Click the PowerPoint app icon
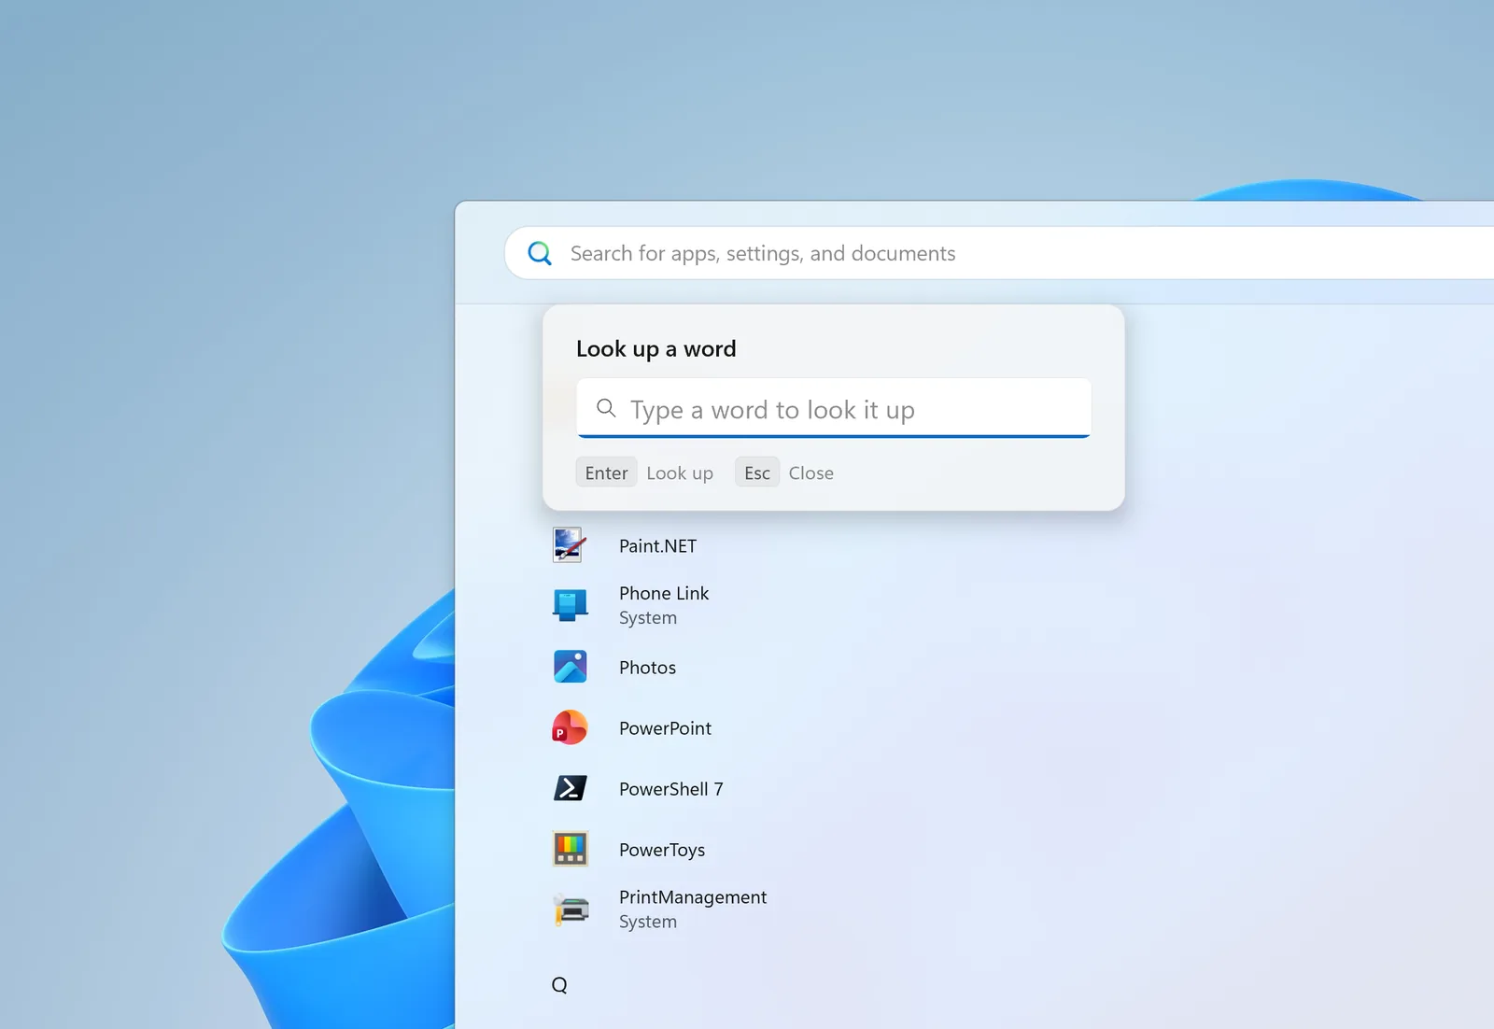 coord(570,727)
